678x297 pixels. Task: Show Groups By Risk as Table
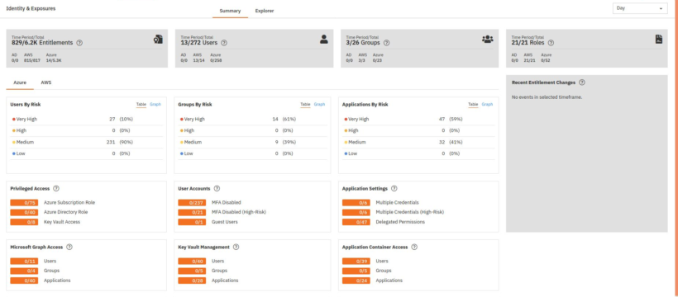pos(305,105)
